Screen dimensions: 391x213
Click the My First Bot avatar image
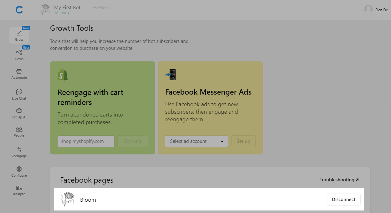(45, 10)
